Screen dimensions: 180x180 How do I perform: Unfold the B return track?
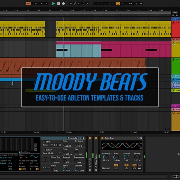pos(173,109)
